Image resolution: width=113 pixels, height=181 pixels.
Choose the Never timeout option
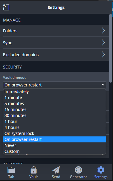(x=54, y=145)
